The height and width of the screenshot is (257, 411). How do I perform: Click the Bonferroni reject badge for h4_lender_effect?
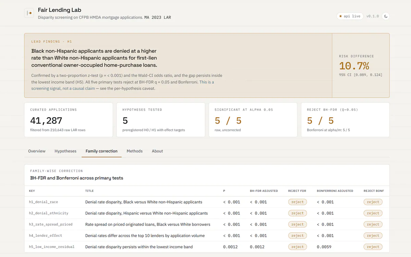click(373, 236)
